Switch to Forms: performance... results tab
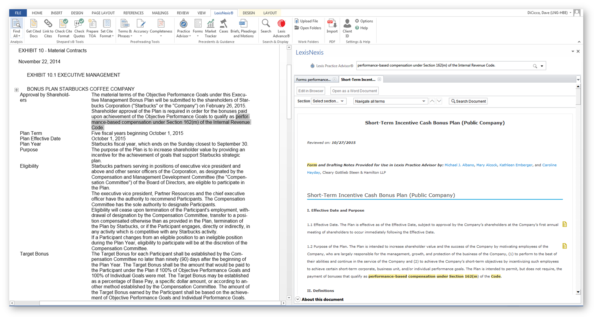This screenshot has width=597, height=320. [313, 80]
